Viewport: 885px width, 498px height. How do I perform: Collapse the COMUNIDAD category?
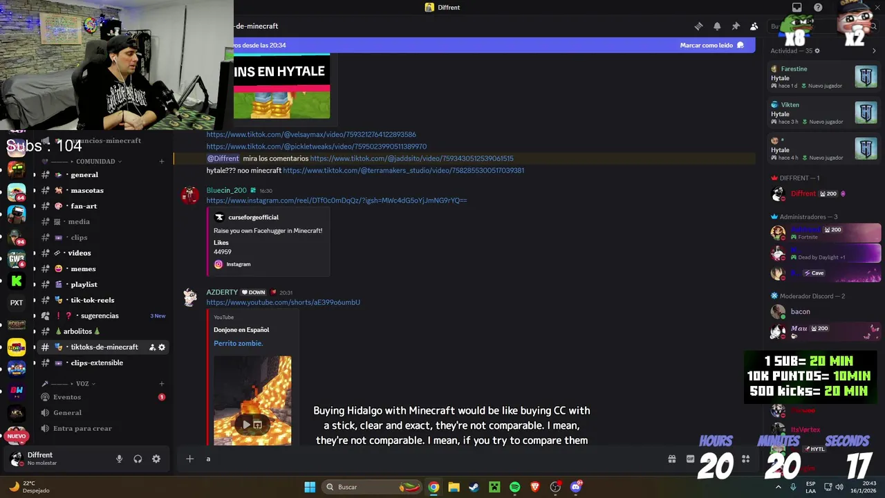pos(95,161)
